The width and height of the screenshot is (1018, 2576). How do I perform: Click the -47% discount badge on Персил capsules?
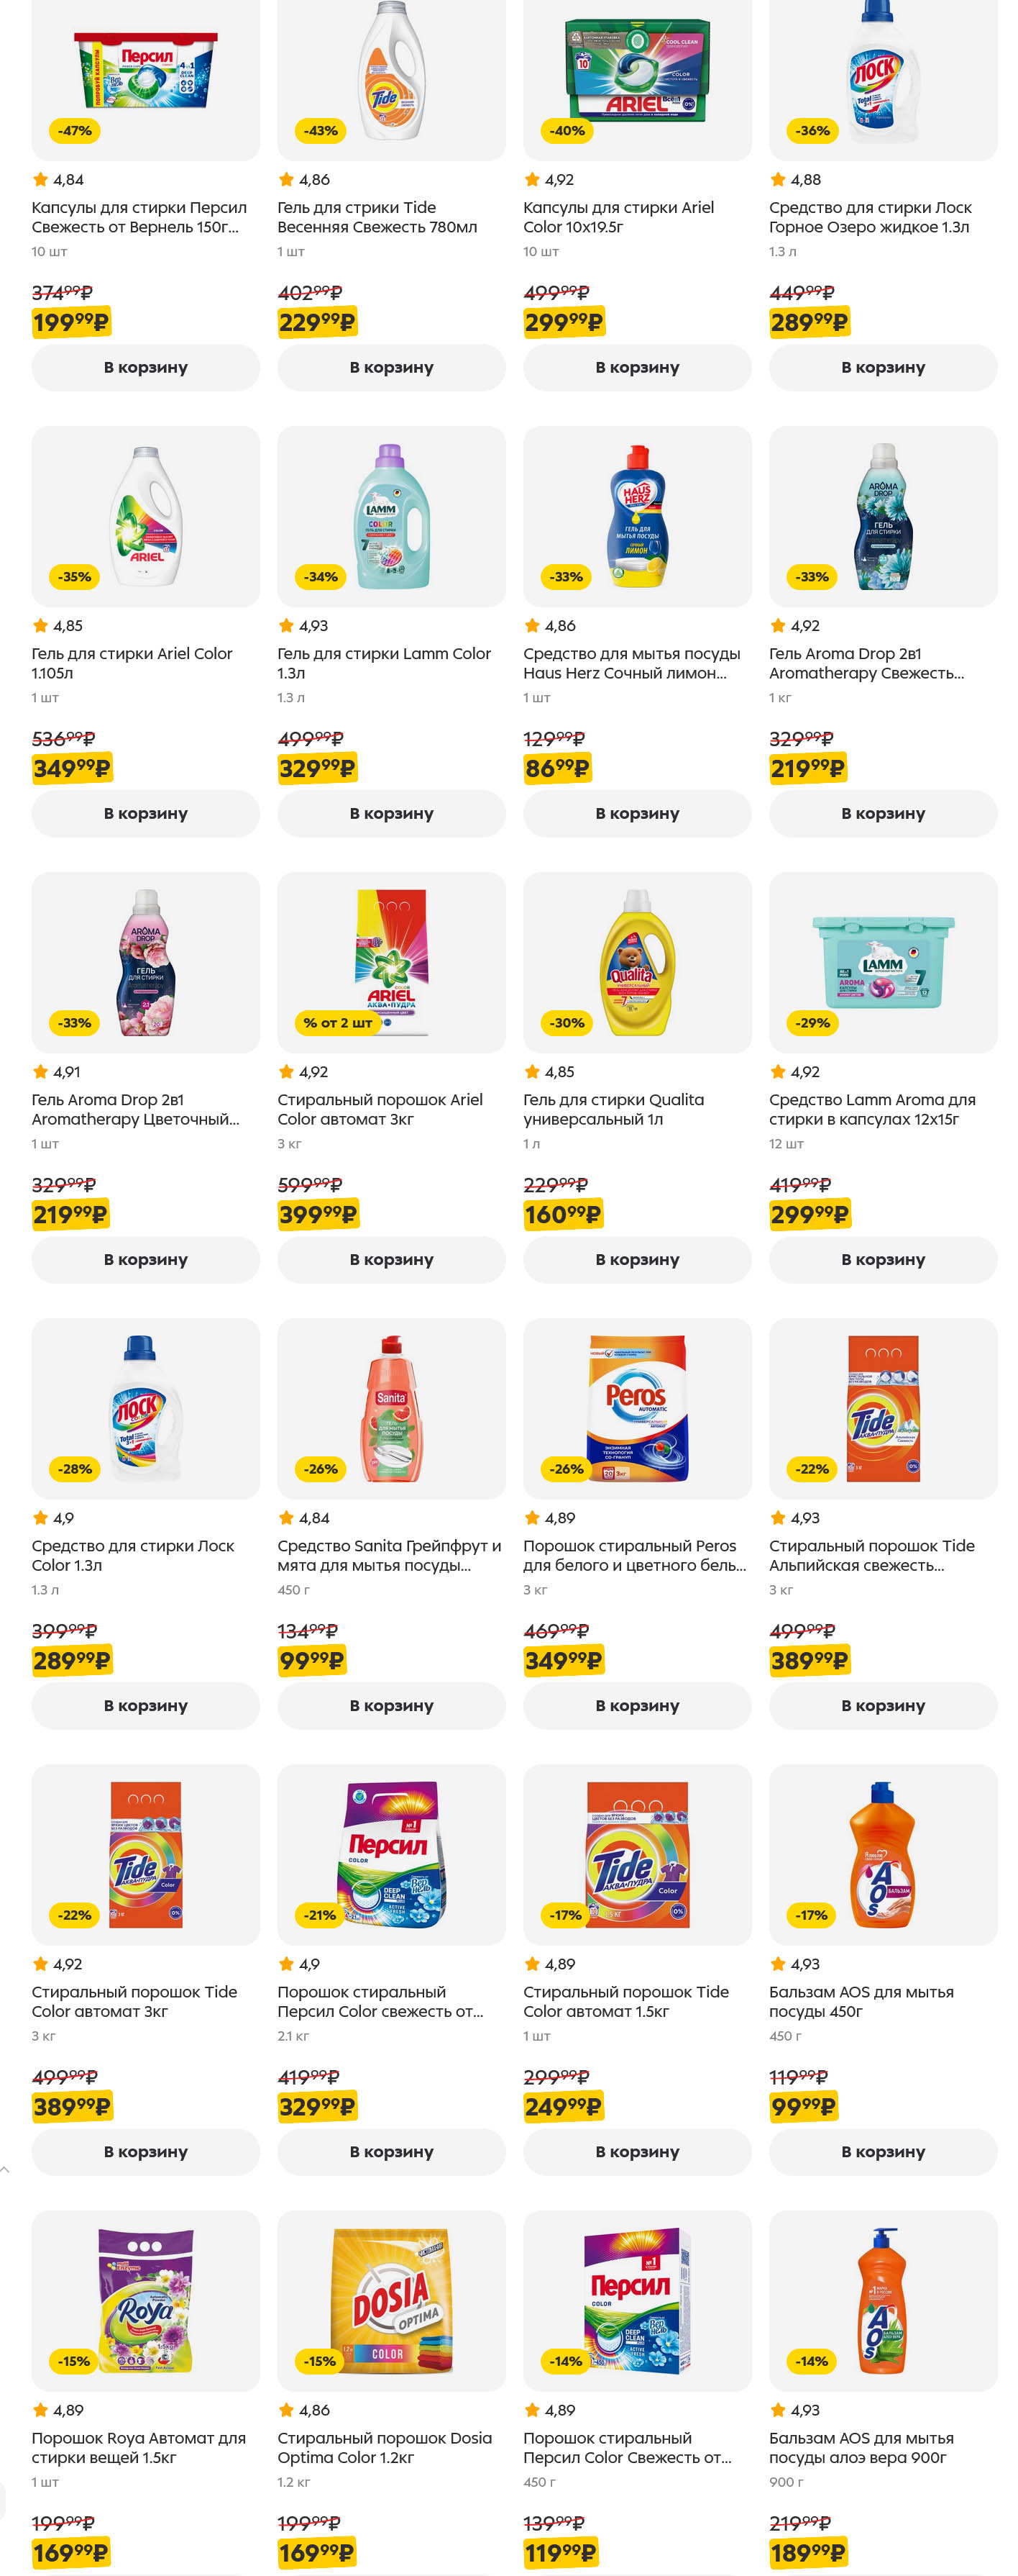coord(74,131)
